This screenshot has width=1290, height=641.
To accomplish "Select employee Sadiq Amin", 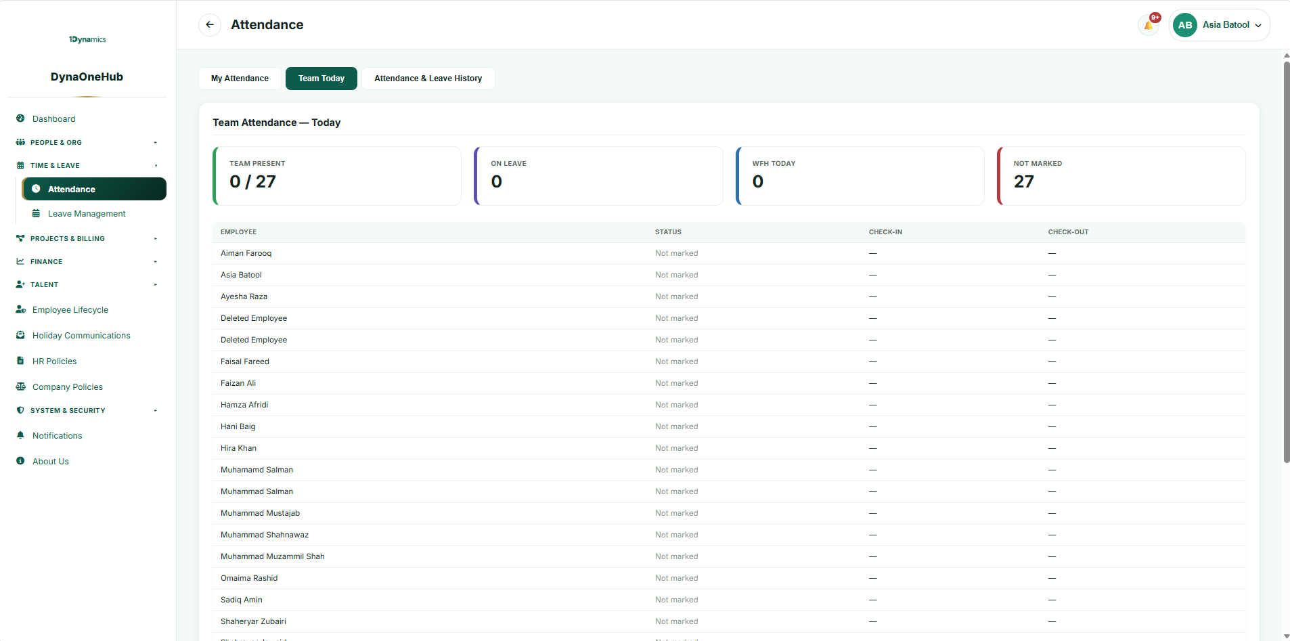I will coord(242,600).
